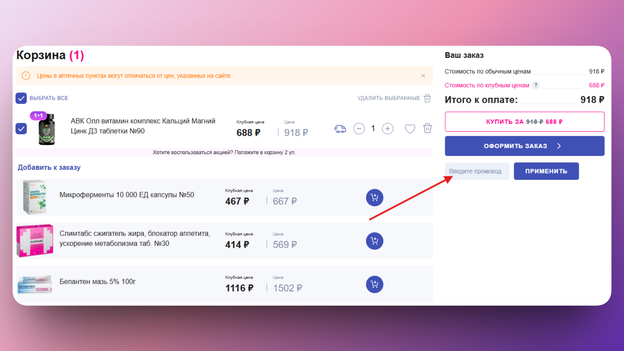Viewport: 624px width, 351px height.
Task: Increase quantity with plus button
Action: (387, 129)
